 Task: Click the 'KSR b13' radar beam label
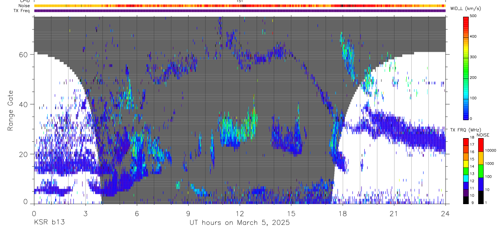49,222
